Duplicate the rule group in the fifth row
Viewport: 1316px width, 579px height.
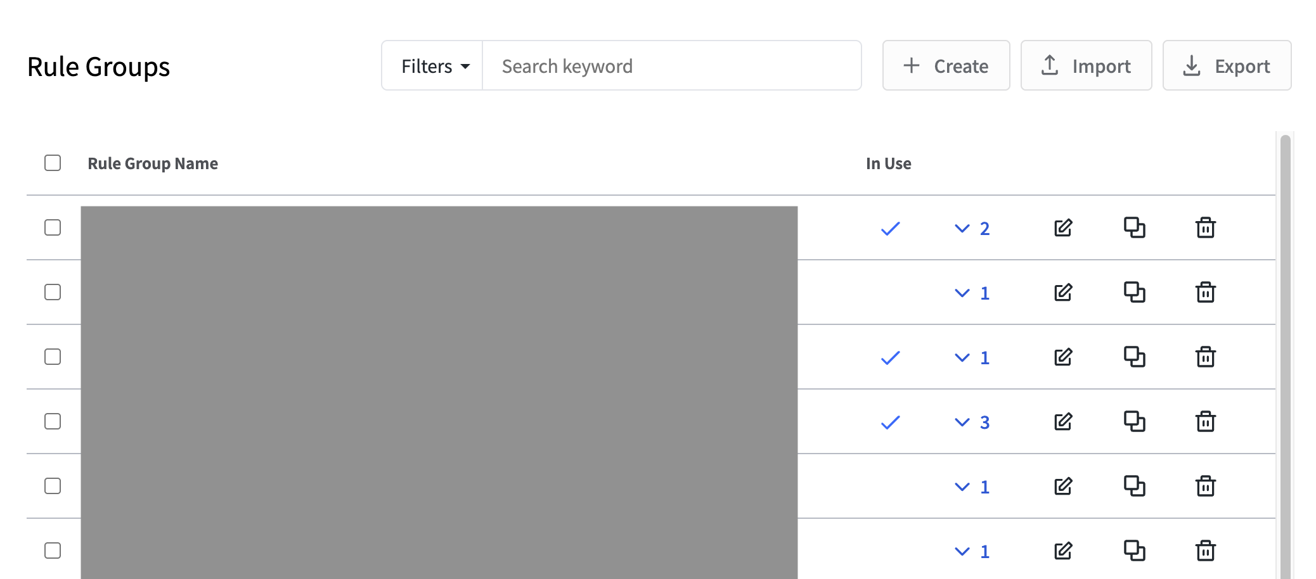point(1135,487)
